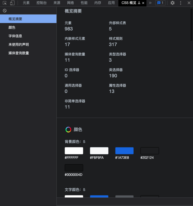This screenshot has height=206, width=193.
Task: Click the 内嵌样式元素 value 17
Action: (x=67, y=44)
